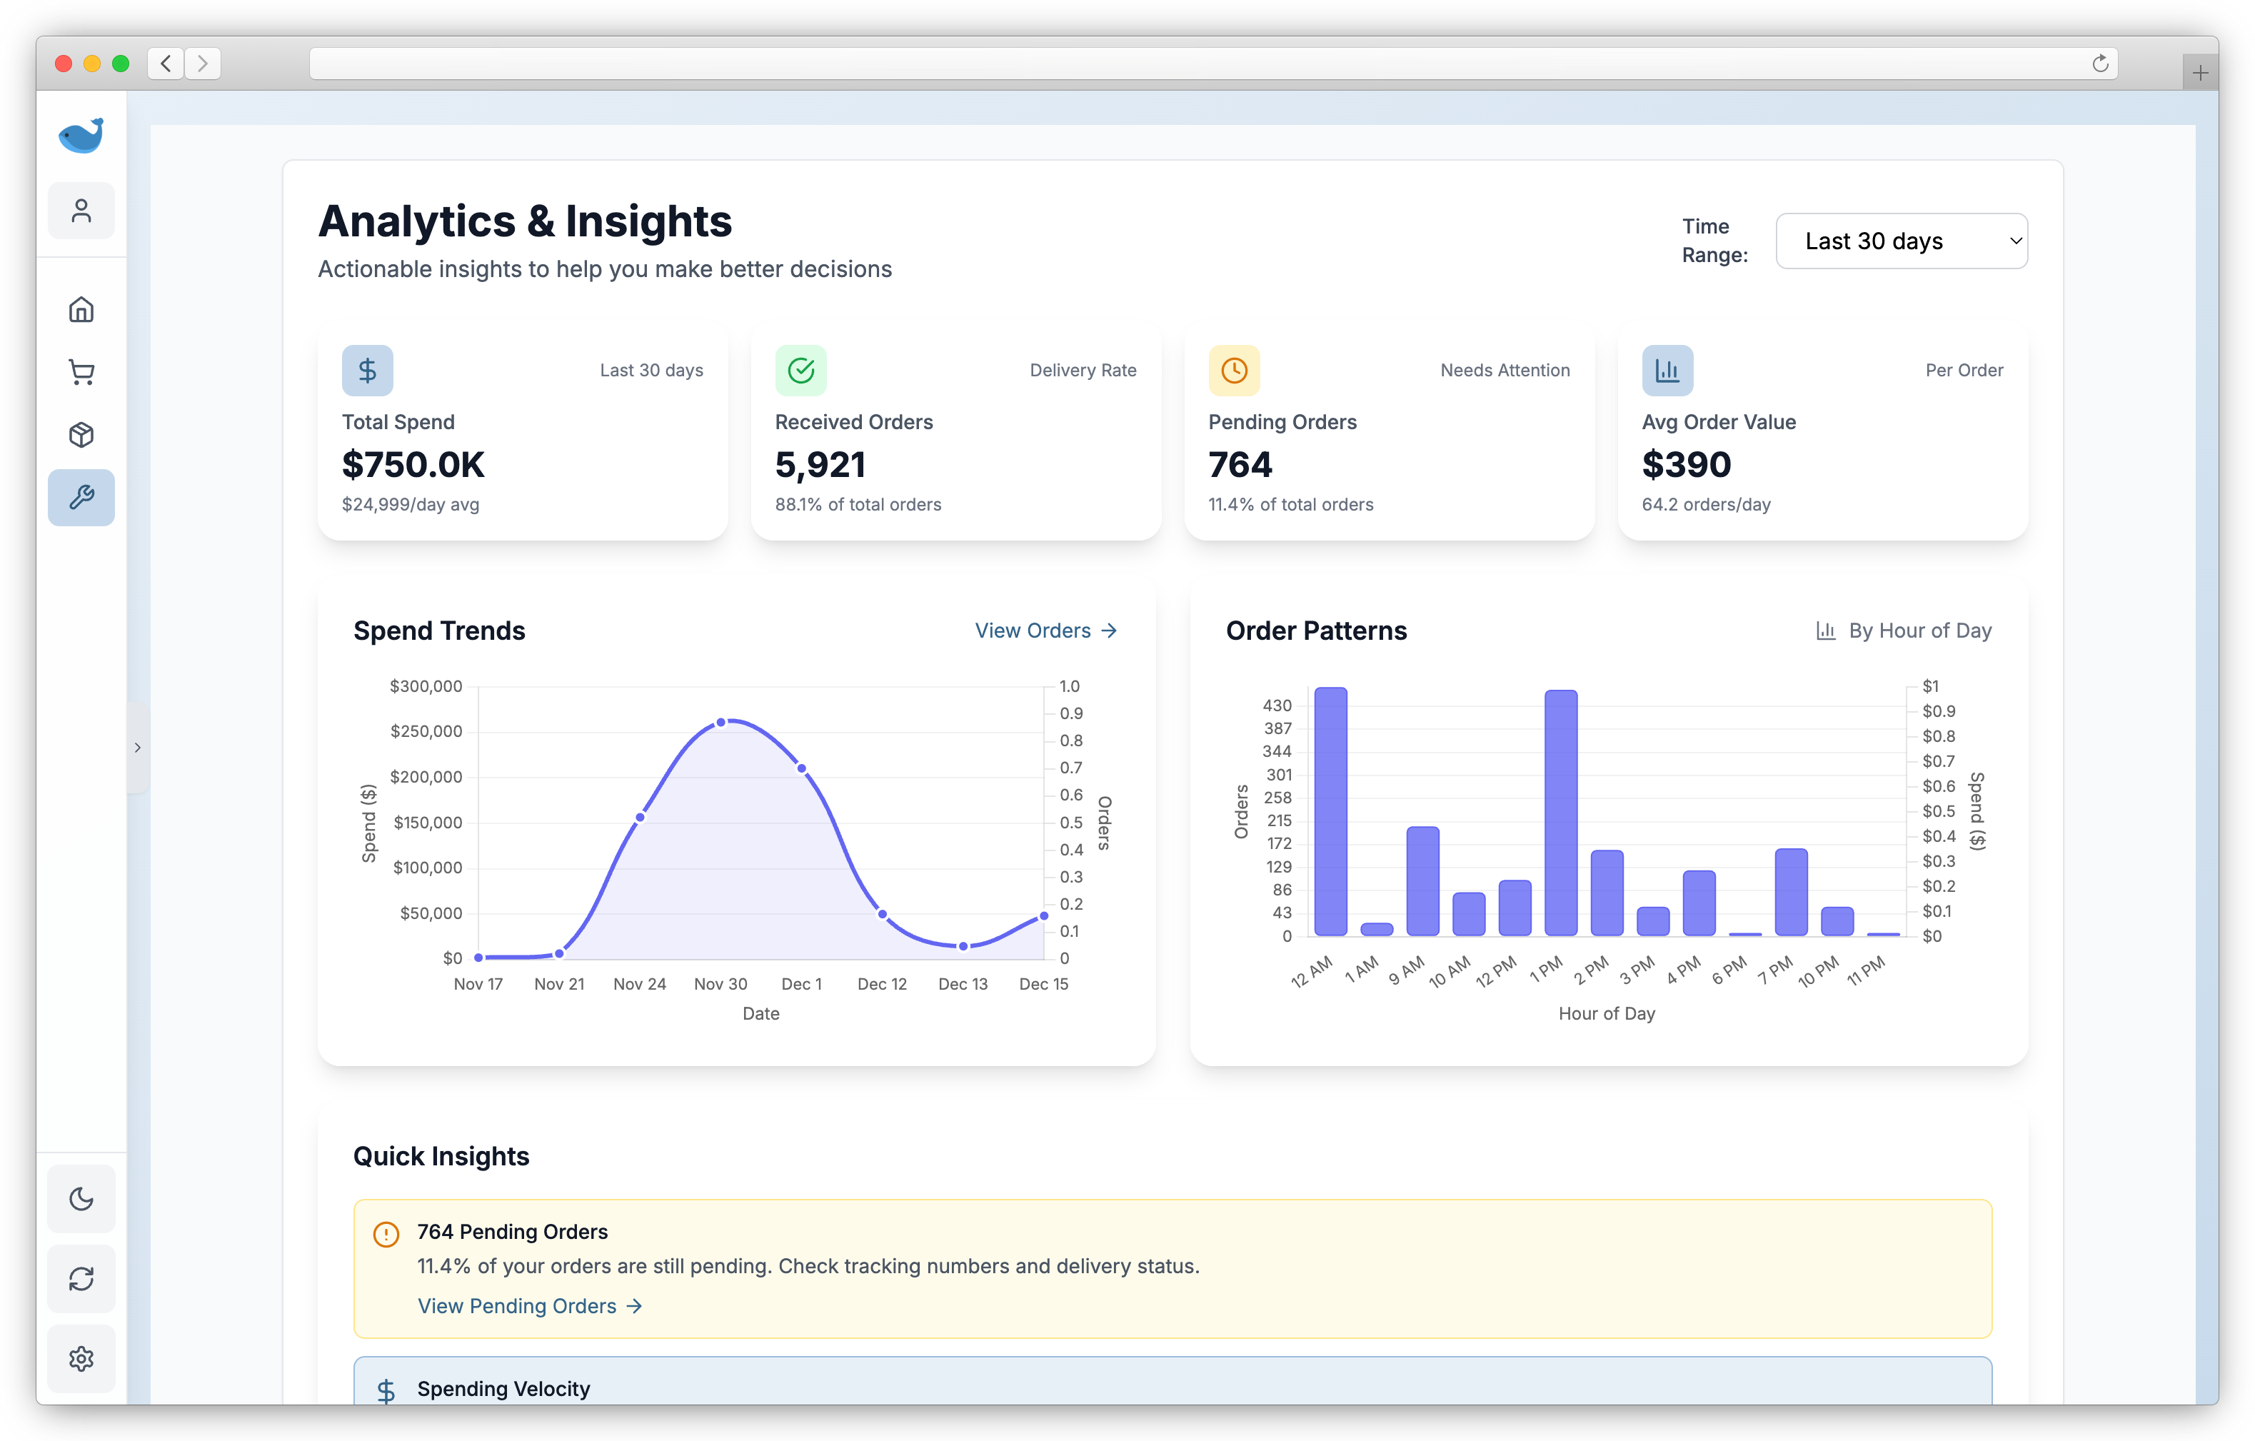Image resolution: width=2255 pixels, height=1441 pixels.
Task: Open the user profile icon
Action: [81, 210]
